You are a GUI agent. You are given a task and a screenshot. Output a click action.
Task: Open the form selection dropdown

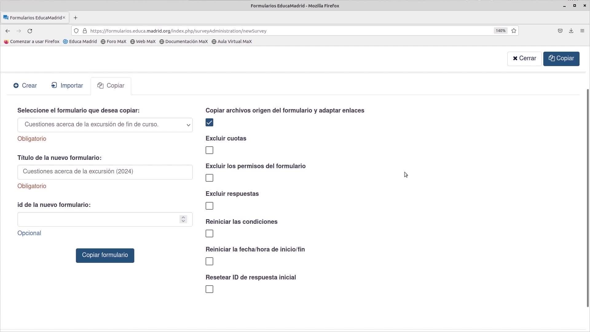pos(105,125)
